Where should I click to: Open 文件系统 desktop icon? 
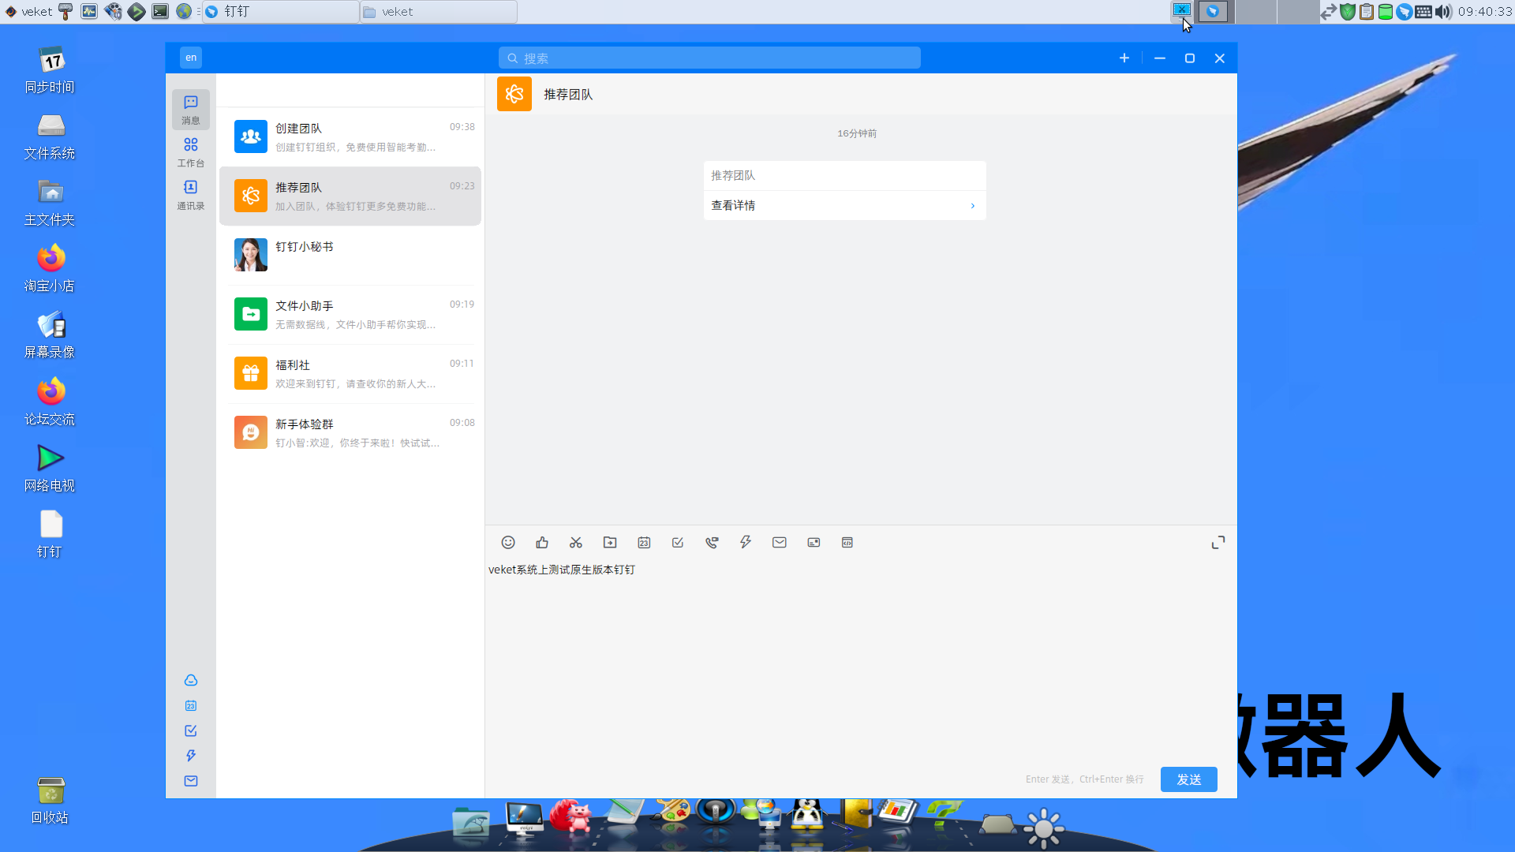[50, 136]
